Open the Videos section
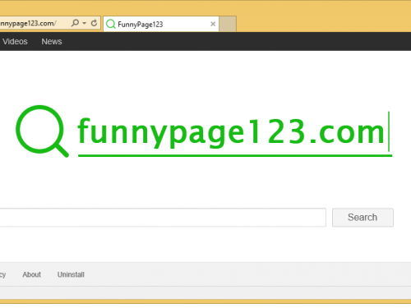411x308 pixels. coord(15,42)
